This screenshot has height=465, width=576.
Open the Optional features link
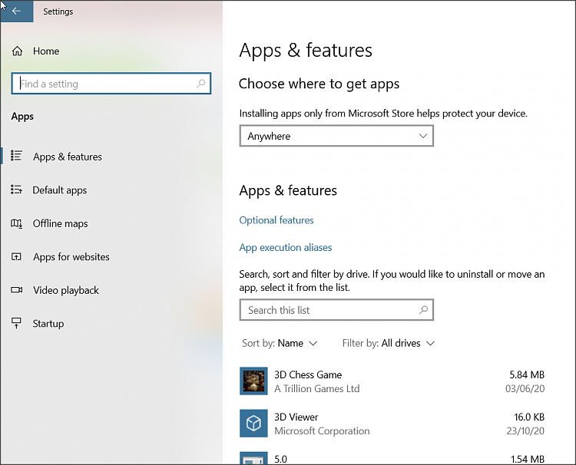[276, 220]
